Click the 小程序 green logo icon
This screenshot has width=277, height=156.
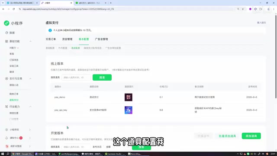[x=6, y=23]
